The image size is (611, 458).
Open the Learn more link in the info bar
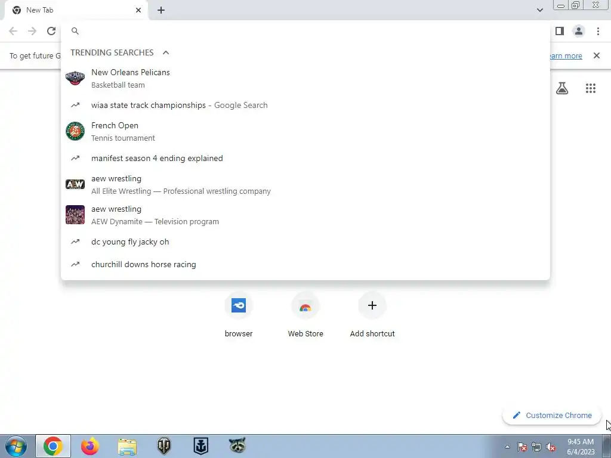pos(566,56)
